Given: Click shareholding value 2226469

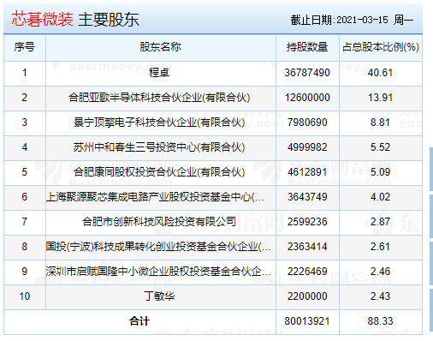Looking at the screenshot, I should [307, 272].
